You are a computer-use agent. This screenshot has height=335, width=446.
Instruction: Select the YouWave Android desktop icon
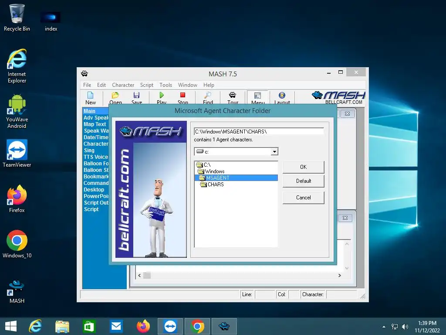pyautogui.click(x=17, y=111)
